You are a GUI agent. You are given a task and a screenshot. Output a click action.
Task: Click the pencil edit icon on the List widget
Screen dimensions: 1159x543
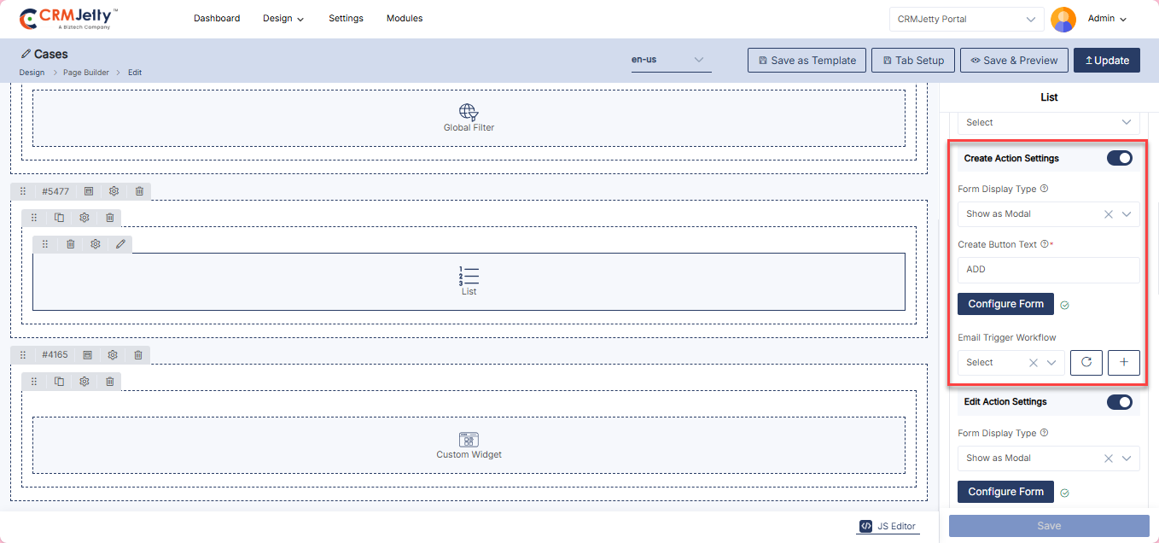pyautogui.click(x=120, y=244)
